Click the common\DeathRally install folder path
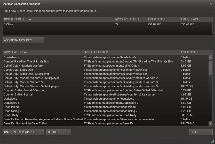The image size is (215, 144). (110, 115)
